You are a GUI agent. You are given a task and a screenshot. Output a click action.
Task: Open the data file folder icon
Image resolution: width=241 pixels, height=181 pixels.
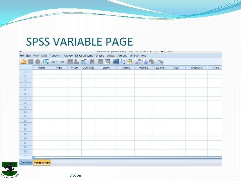pyautogui.click(x=23, y=62)
